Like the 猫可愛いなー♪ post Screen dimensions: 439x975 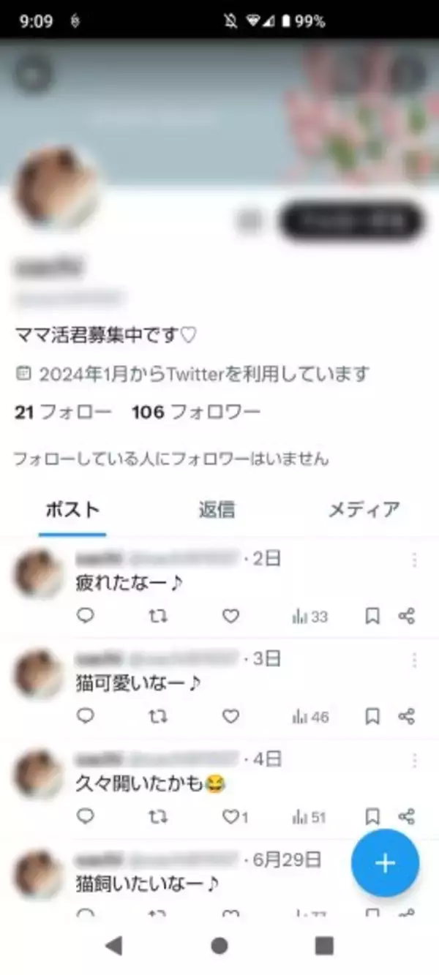click(x=230, y=716)
